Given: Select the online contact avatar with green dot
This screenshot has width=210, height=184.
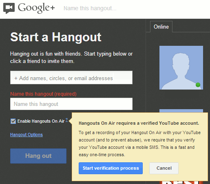Looking at the screenshot, I should pos(181,67).
